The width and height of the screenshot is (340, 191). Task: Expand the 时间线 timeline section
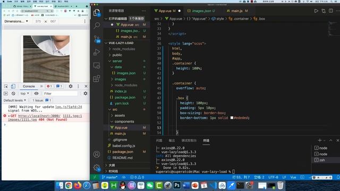pyautogui.click(x=113, y=171)
